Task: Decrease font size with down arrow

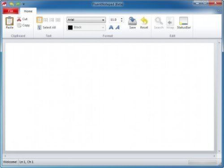Action: (x=122, y=21)
